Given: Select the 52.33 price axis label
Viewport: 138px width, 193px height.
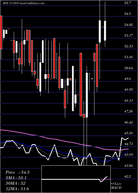Looking at the screenshot, I should 129,46.
